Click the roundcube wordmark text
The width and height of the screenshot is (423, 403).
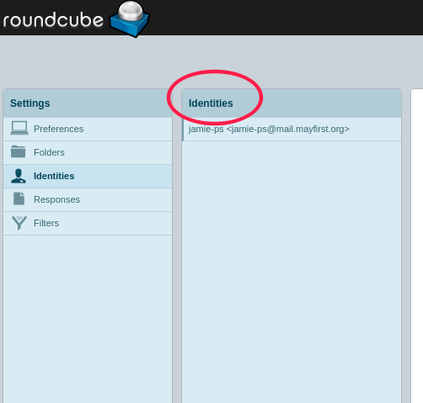pos(53,20)
